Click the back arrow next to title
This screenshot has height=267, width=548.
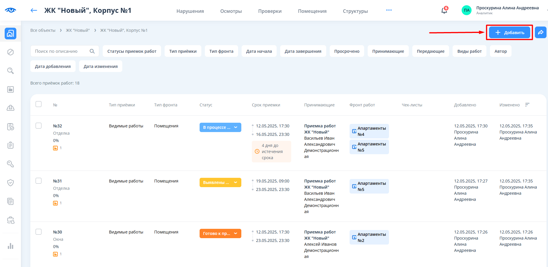click(x=34, y=10)
